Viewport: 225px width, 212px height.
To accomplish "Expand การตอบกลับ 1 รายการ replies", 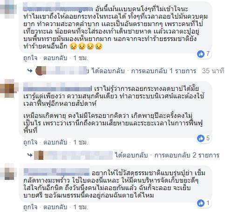I will point(164,71).
